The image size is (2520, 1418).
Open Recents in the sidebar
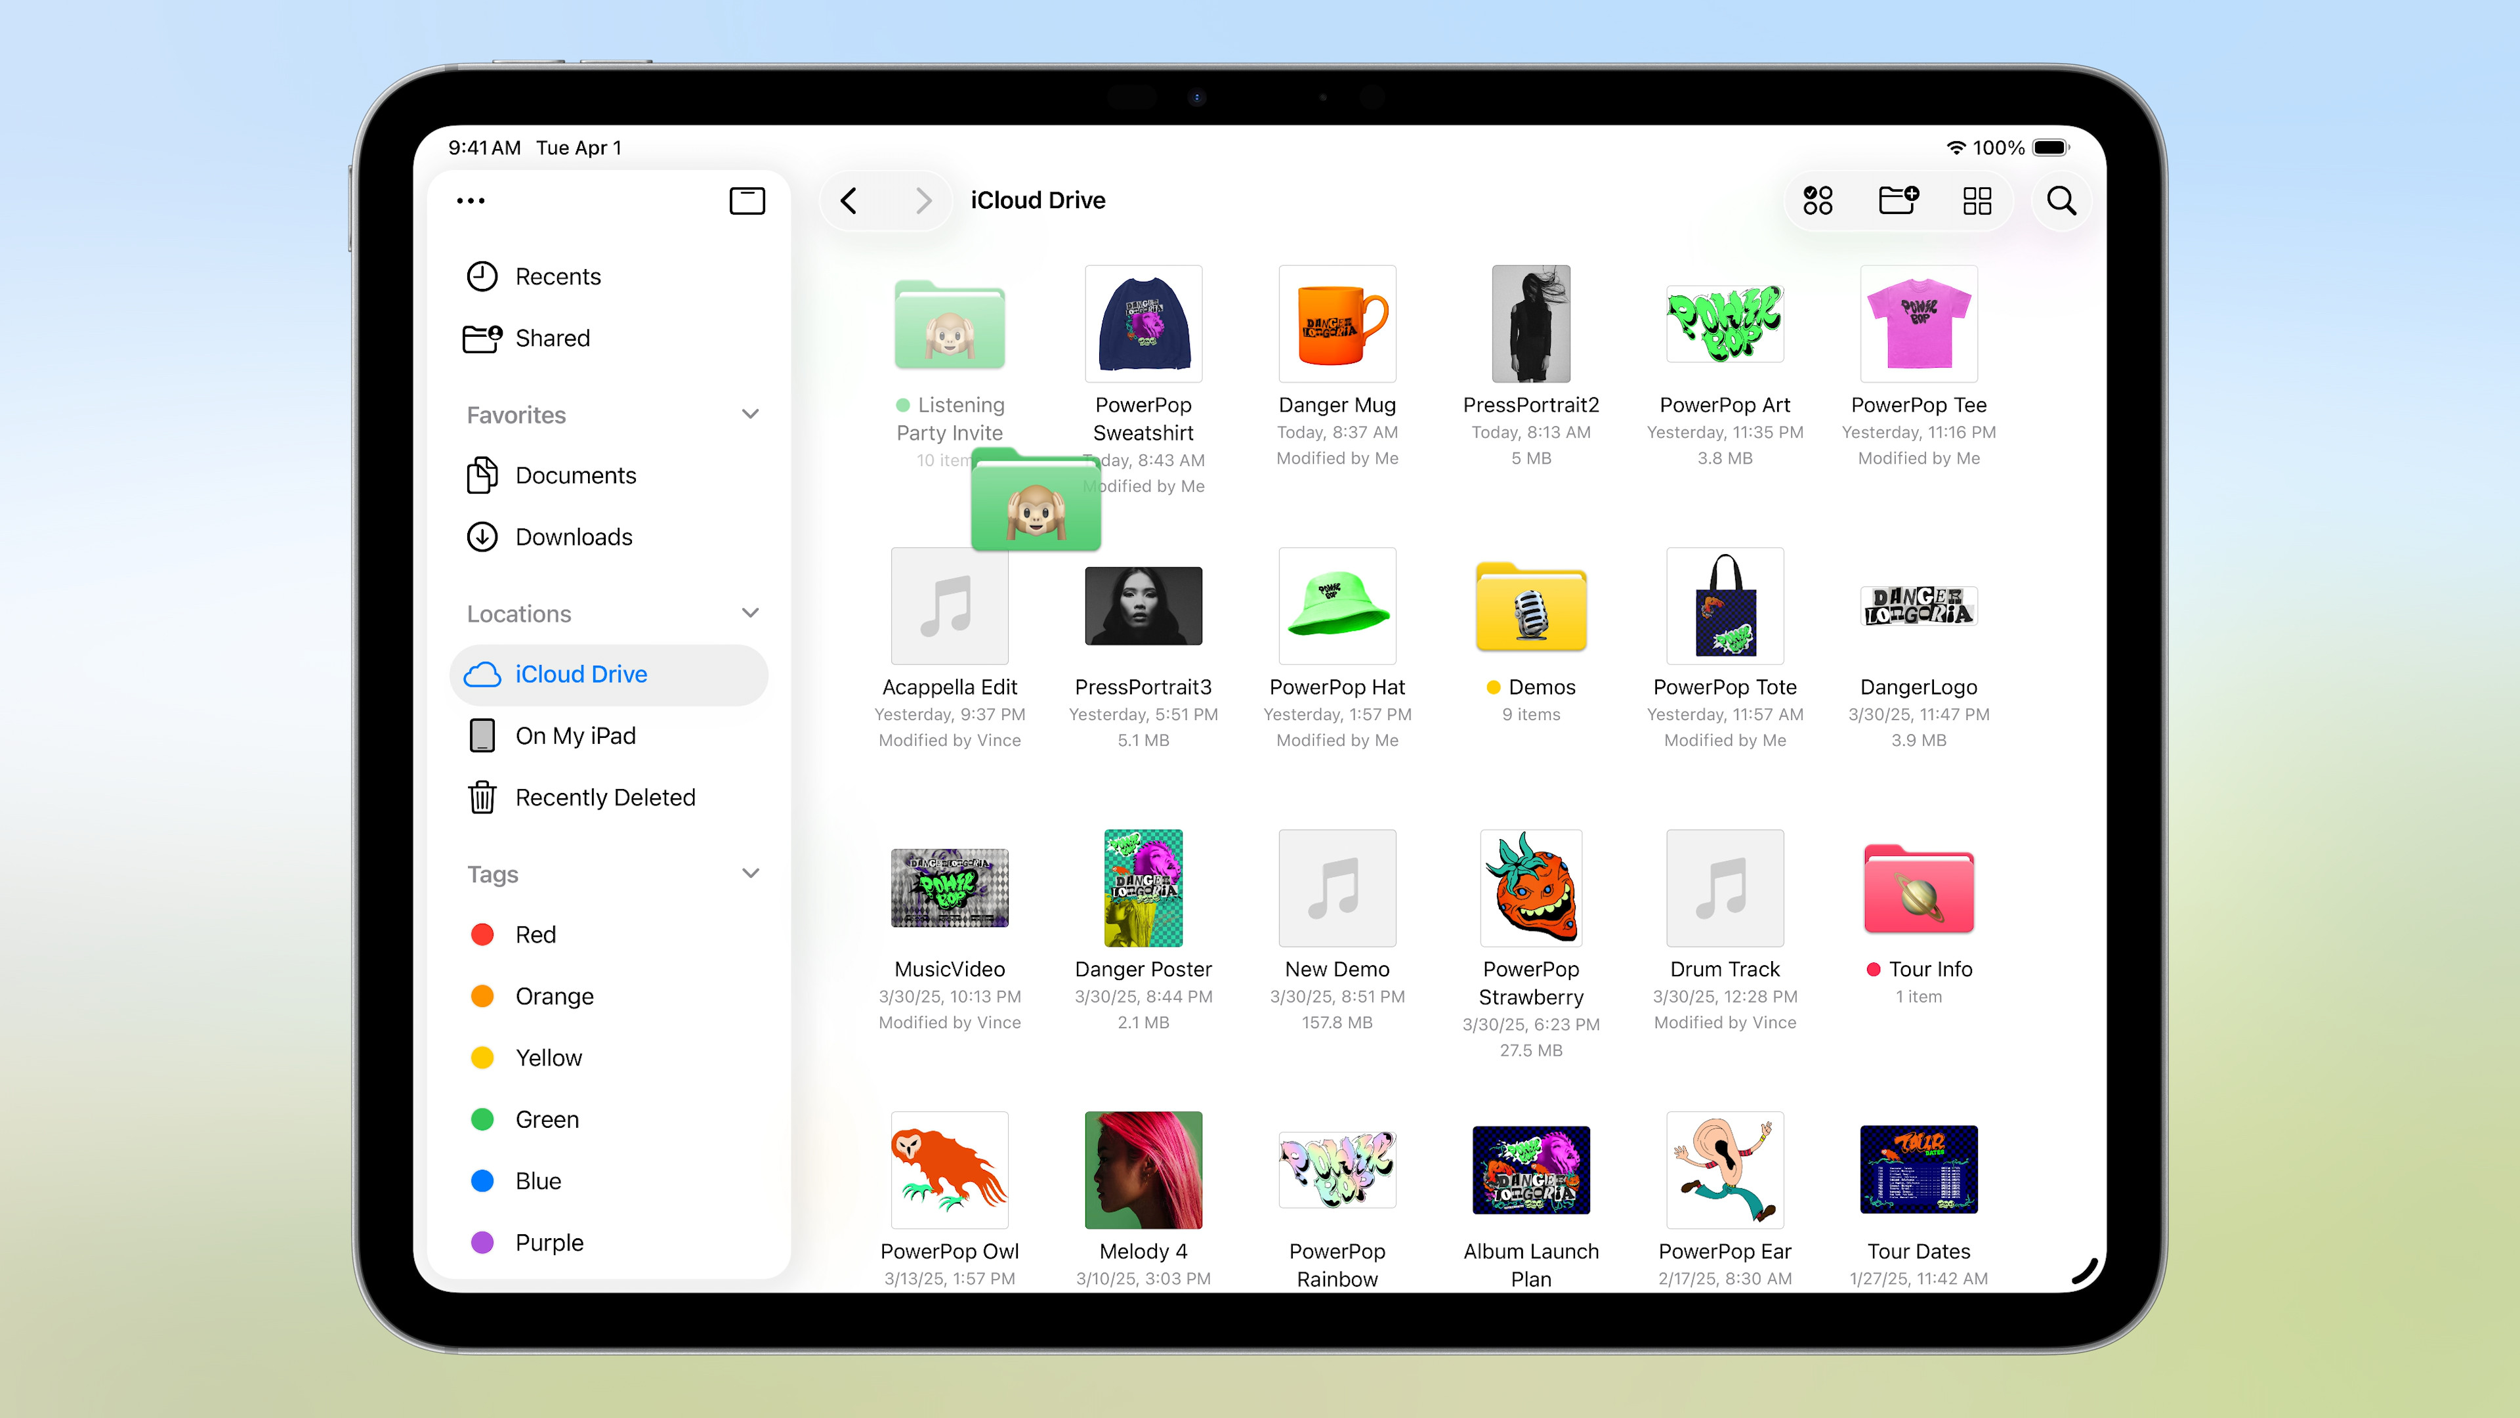[x=556, y=277]
